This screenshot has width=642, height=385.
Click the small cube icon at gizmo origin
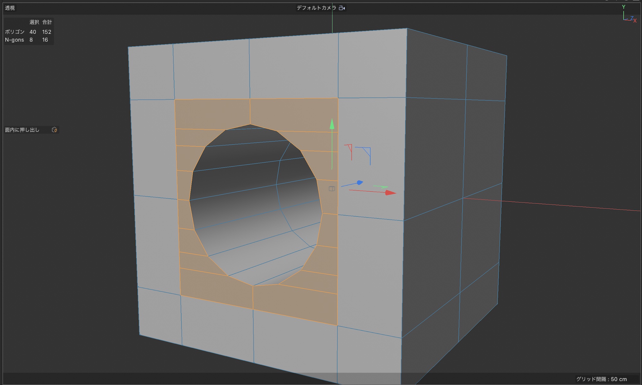(332, 189)
